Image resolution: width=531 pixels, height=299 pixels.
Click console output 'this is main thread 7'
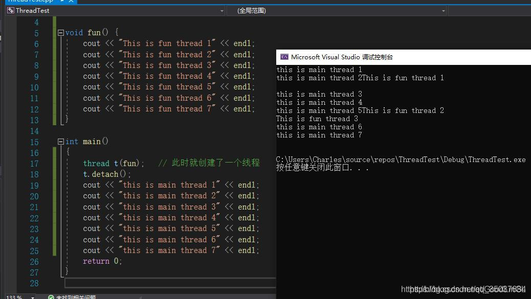coord(319,135)
